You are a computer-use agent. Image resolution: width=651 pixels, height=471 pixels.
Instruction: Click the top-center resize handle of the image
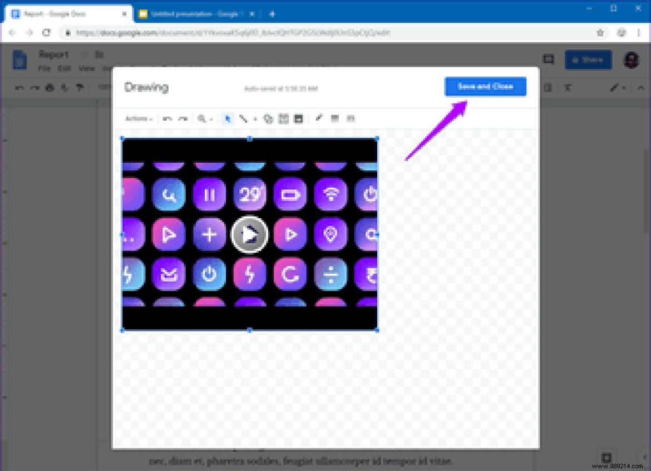pyautogui.click(x=249, y=139)
